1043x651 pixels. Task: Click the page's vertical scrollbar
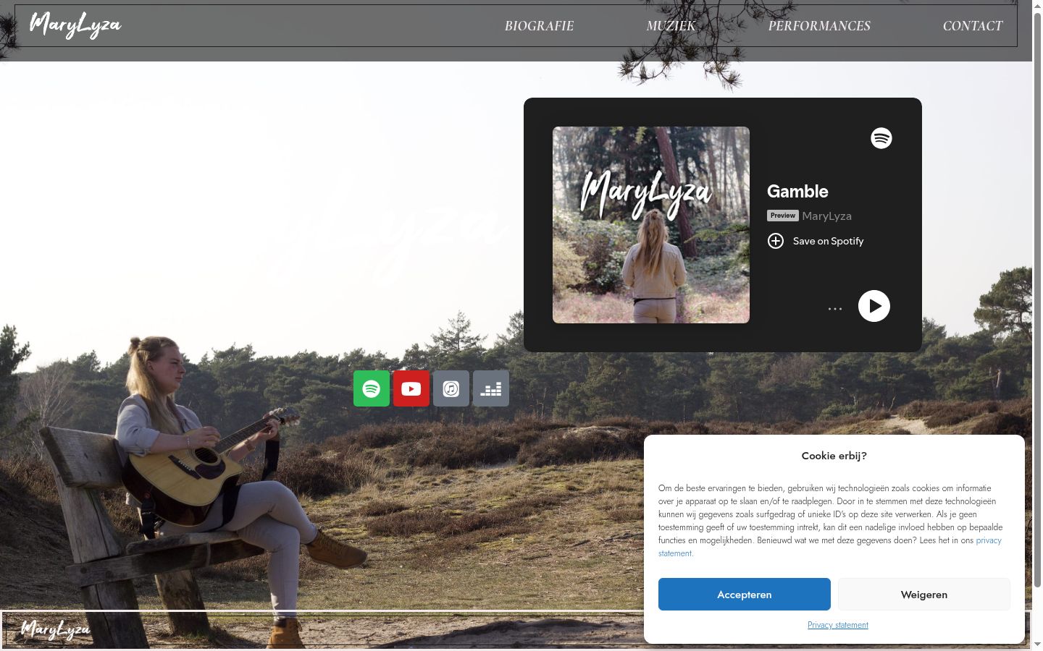[1037, 300]
